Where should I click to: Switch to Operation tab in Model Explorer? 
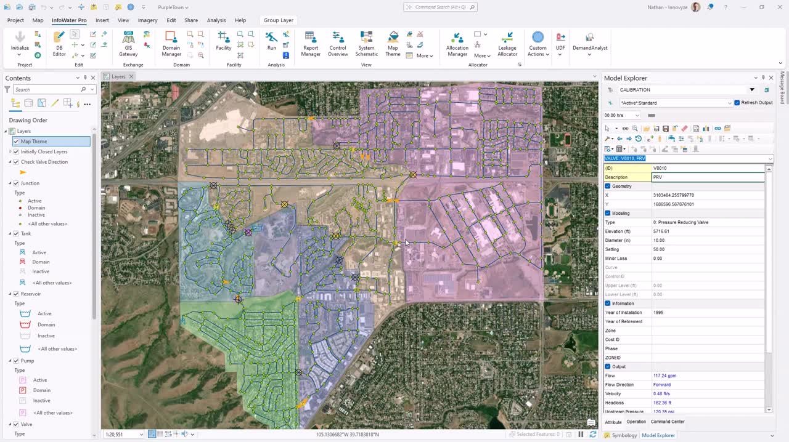pyautogui.click(x=636, y=422)
